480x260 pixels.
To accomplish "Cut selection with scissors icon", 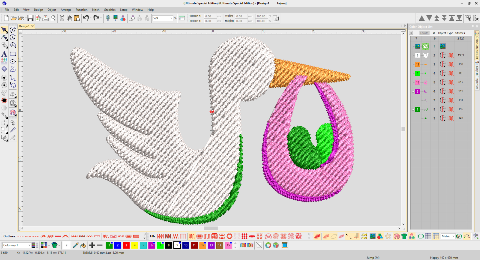I will click(x=62, y=18).
